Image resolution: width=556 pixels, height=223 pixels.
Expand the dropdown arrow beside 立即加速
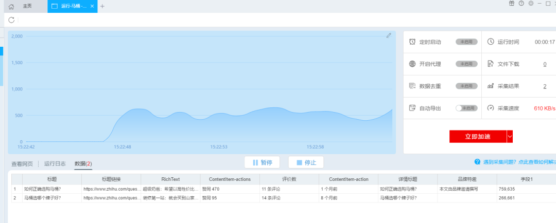(x=510, y=137)
